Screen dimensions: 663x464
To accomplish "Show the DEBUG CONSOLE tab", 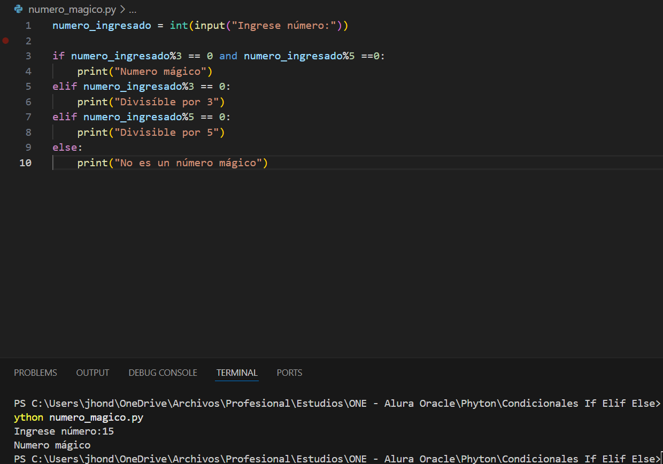I will pos(163,373).
